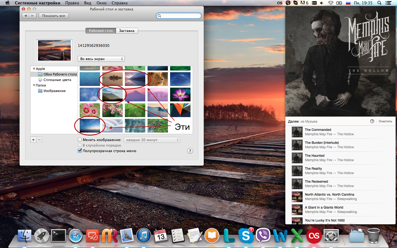Open the Apple menu
Image resolution: width=397 pixels, height=248 pixels.
[x=7, y=3]
